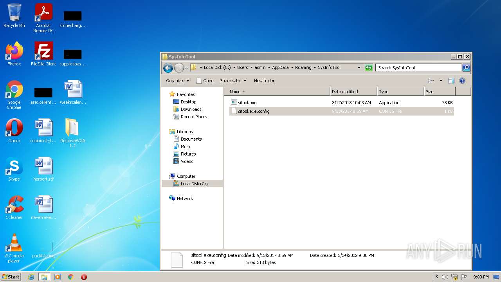This screenshot has width=501, height=282.
Task: Click the Explorer Forward arrow button
Action: [179, 68]
